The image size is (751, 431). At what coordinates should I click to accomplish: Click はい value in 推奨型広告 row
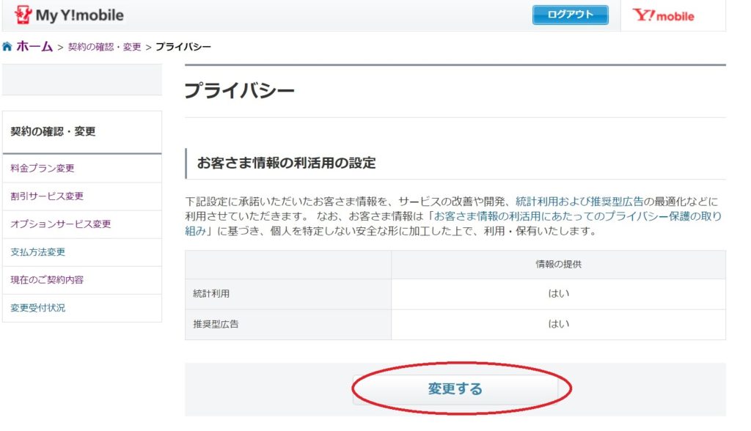[x=558, y=324]
